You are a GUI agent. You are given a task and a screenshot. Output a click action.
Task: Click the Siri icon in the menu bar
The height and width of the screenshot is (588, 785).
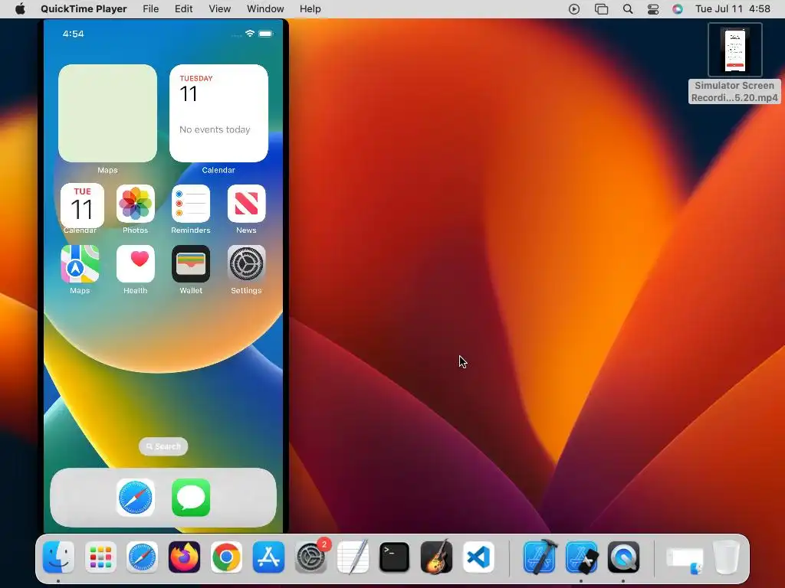point(678,9)
